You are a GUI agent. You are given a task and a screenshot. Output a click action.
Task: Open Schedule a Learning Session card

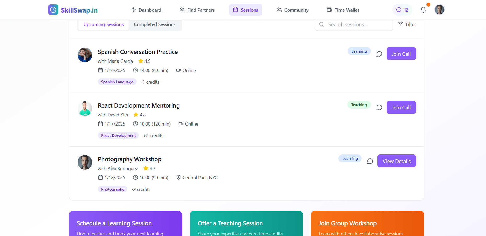coord(125,223)
